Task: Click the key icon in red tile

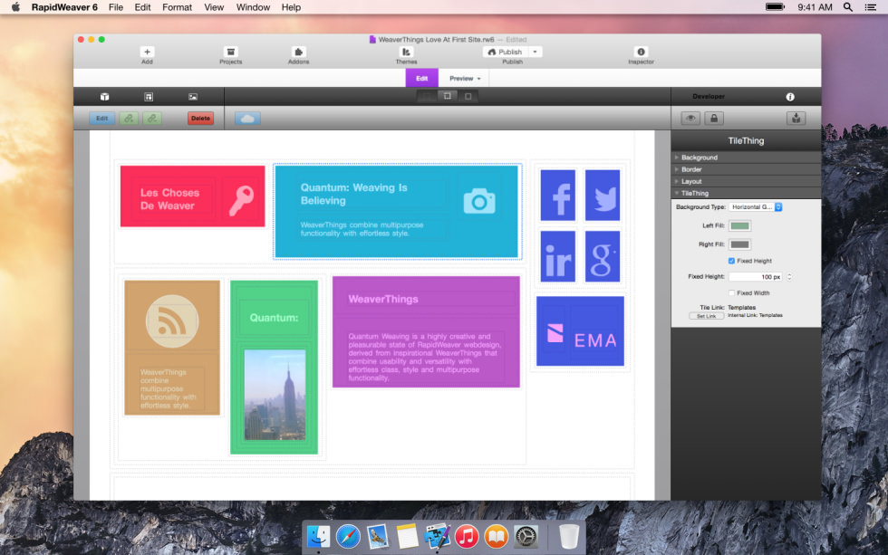Action: pos(241,201)
